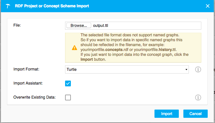Enable the Overwrite Existing Data checkbox
This screenshot has width=215, height=123.
pyautogui.click(x=68, y=97)
